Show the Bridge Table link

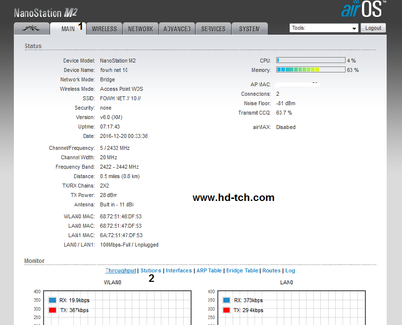pos(242,270)
